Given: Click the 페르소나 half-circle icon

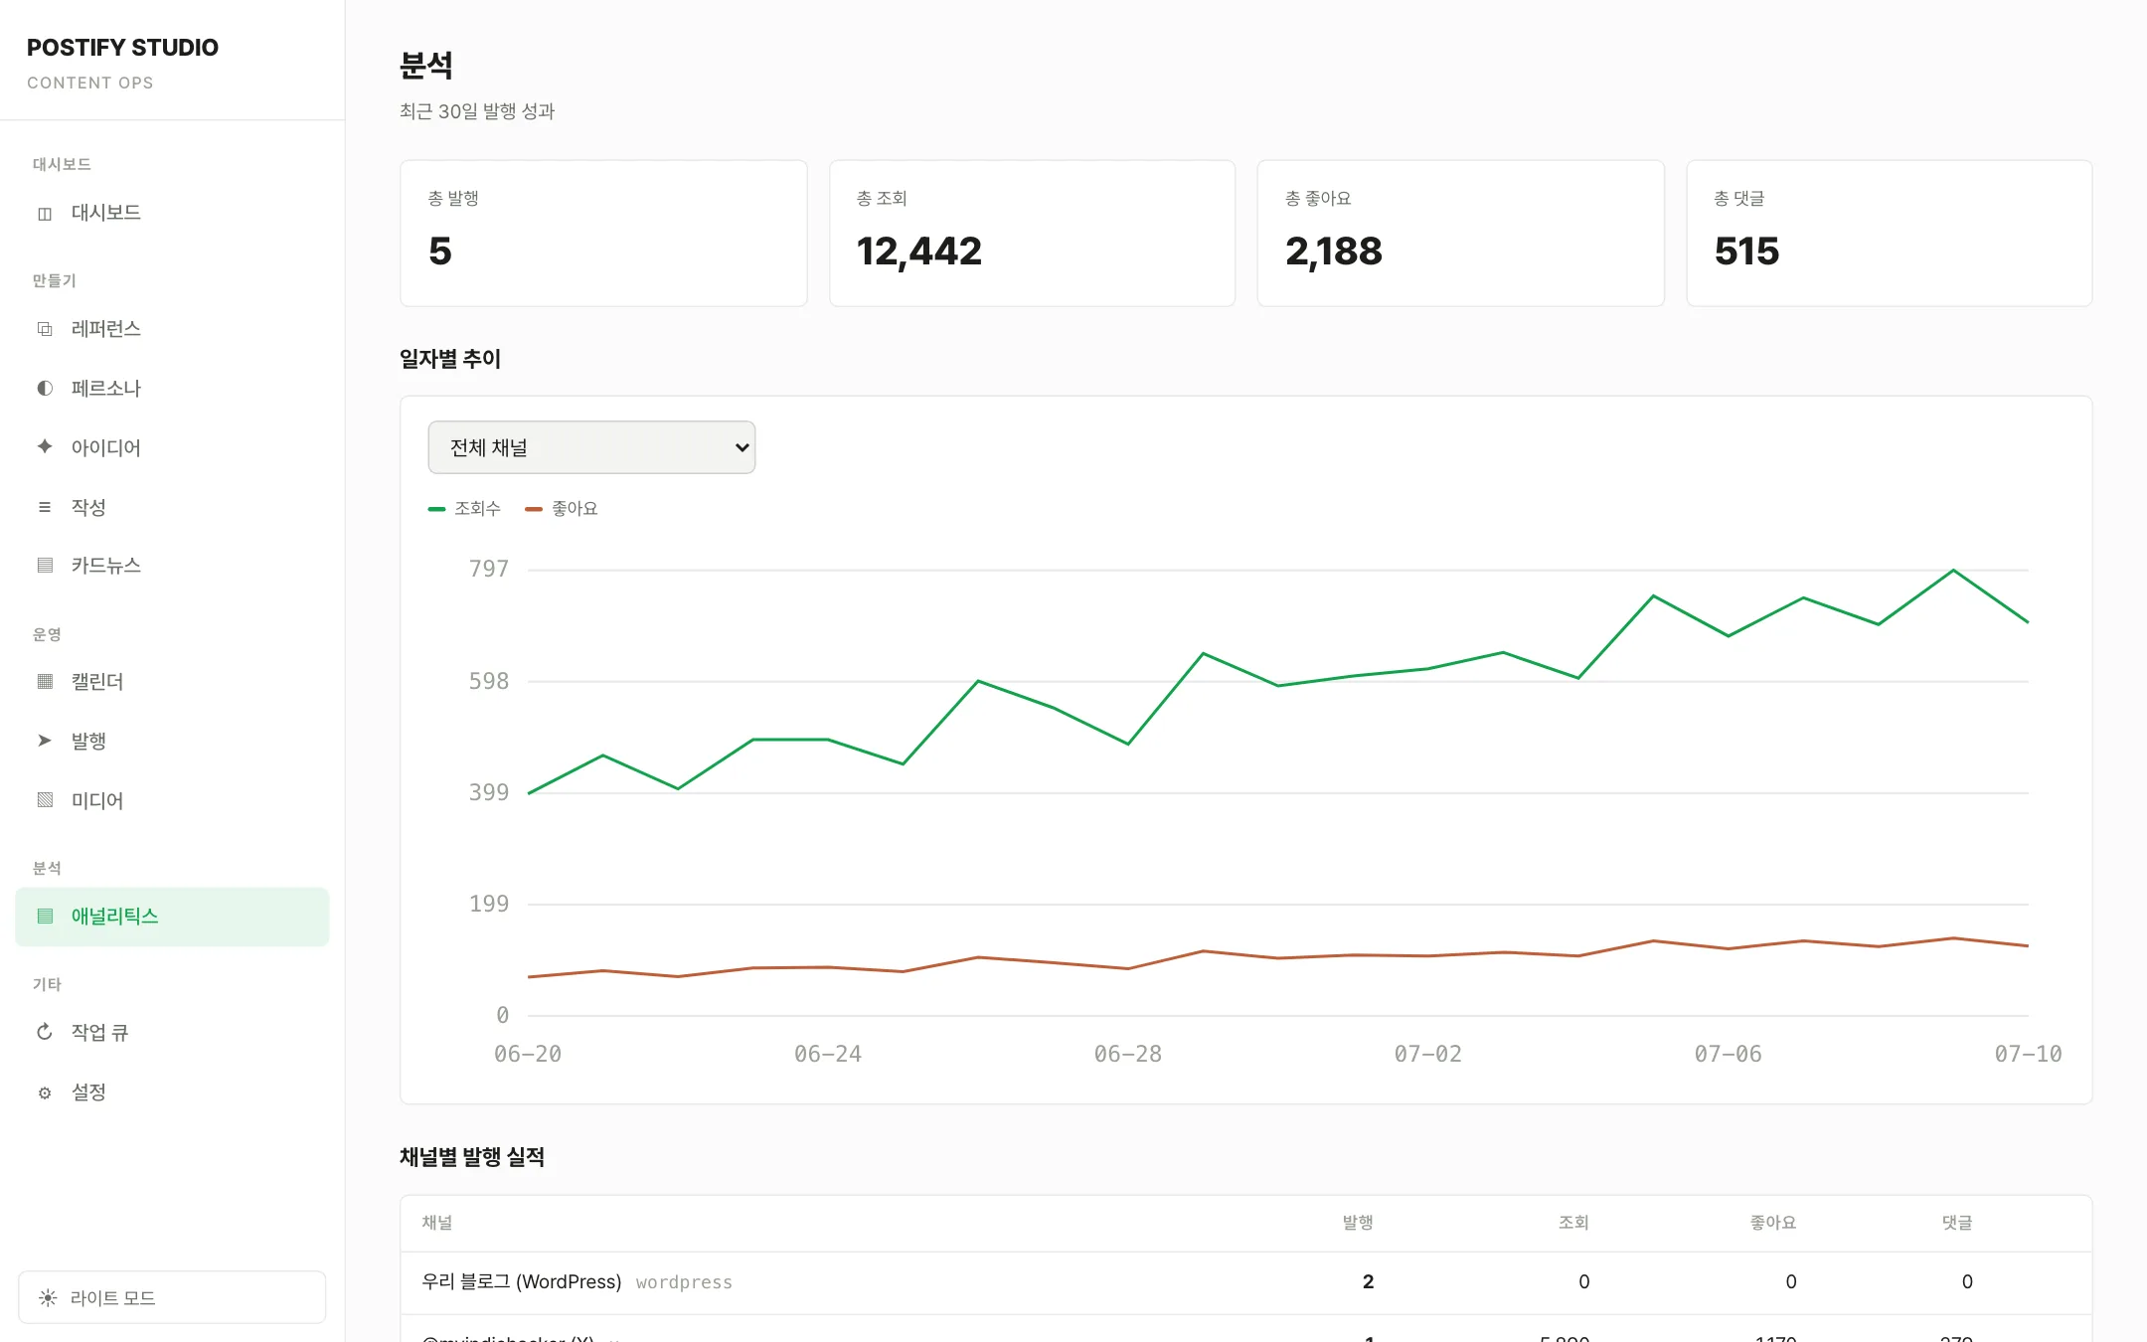Looking at the screenshot, I should (45, 388).
